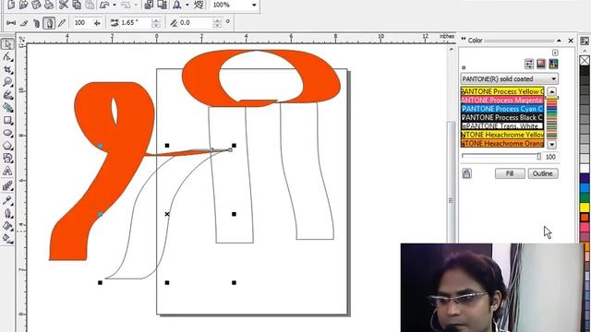Click the Paste icon
This screenshot has width=591, height=332.
pyautogui.click(x=90, y=5)
